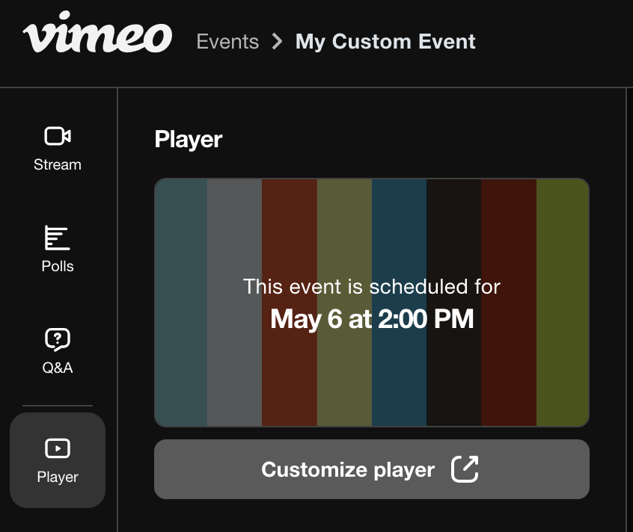
Task: Click the May 6 at 2:00 PM text
Action: 372,320
